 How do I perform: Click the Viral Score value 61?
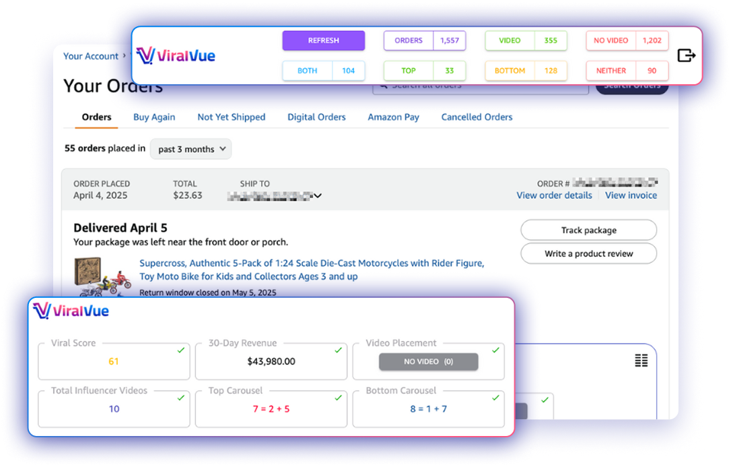(x=114, y=362)
